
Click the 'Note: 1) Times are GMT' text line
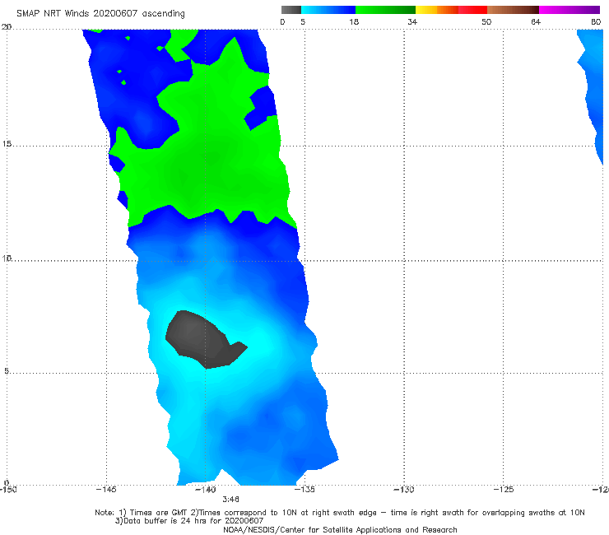click(x=339, y=513)
